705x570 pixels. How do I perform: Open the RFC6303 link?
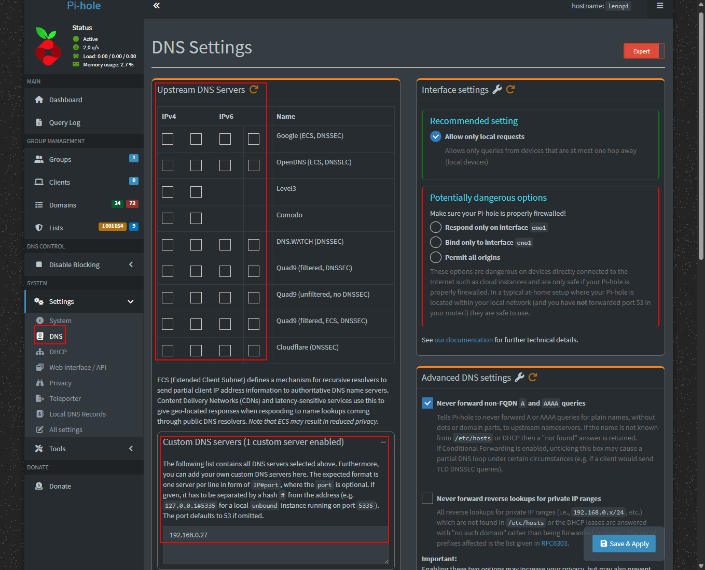point(555,543)
